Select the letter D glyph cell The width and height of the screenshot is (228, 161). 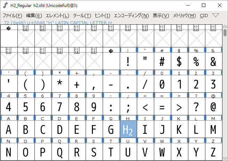pyautogui.click(x=60, y=129)
